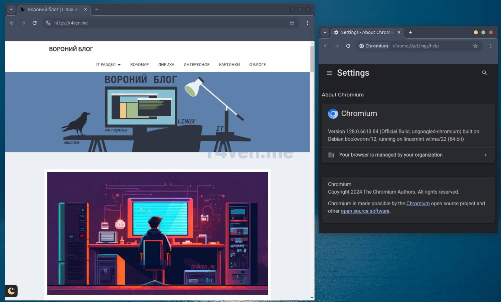501x302 pixels.
Task: Click the pixel-art programmer post image
Action: click(157, 233)
